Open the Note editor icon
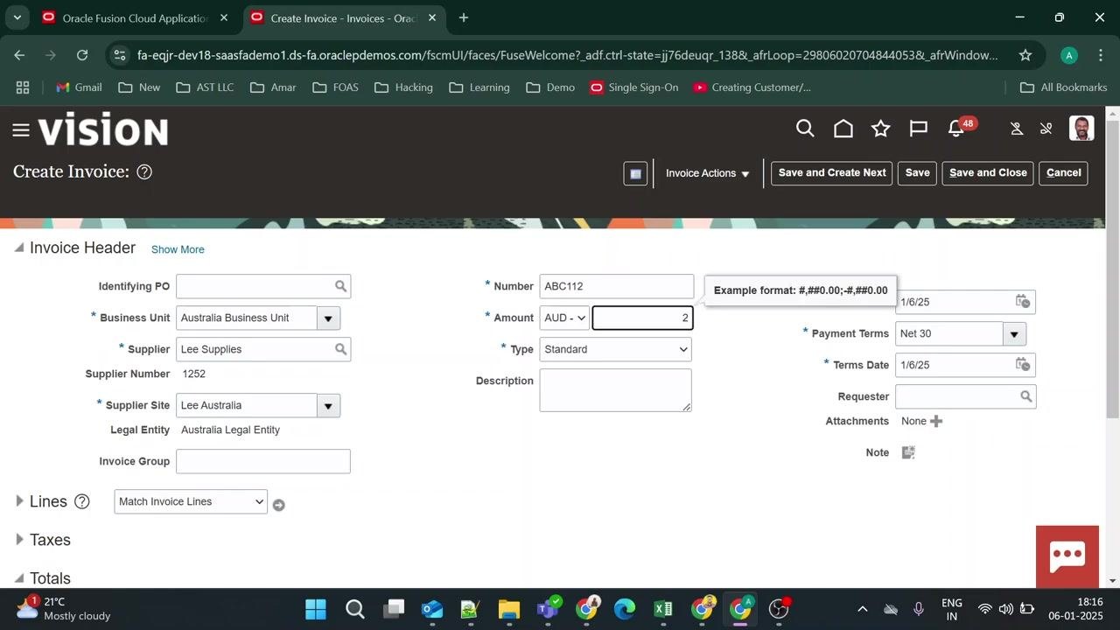 [x=908, y=452]
